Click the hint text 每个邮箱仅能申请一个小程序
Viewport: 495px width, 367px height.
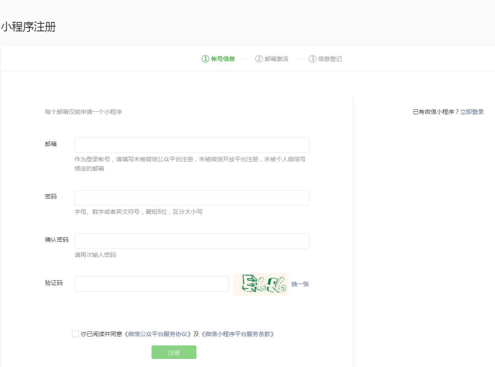pyautogui.click(x=83, y=112)
